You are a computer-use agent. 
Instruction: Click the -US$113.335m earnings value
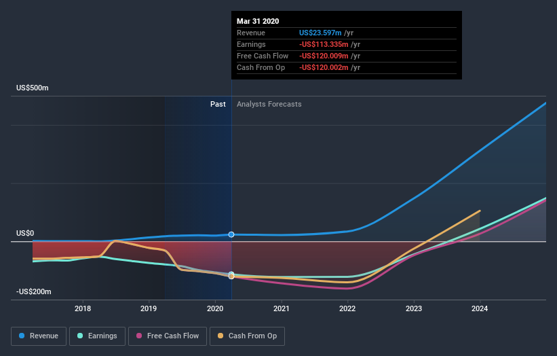(x=324, y=44)
